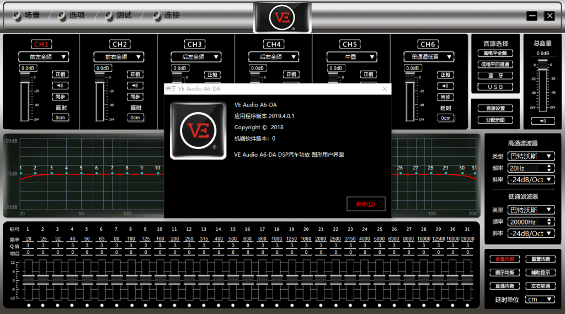565x314 pixels.
Task: Select the CH6 channel tab
Action: (x=428, y=44)
